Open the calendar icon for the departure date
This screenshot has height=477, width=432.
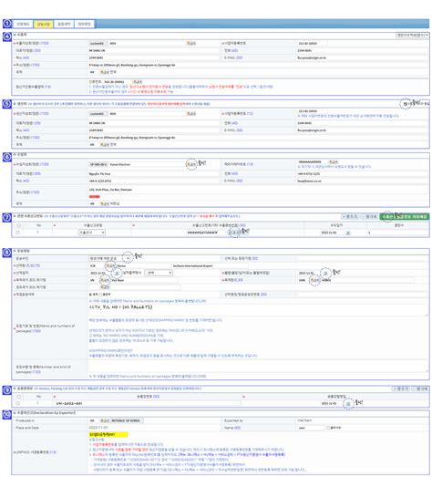point(325,273)
